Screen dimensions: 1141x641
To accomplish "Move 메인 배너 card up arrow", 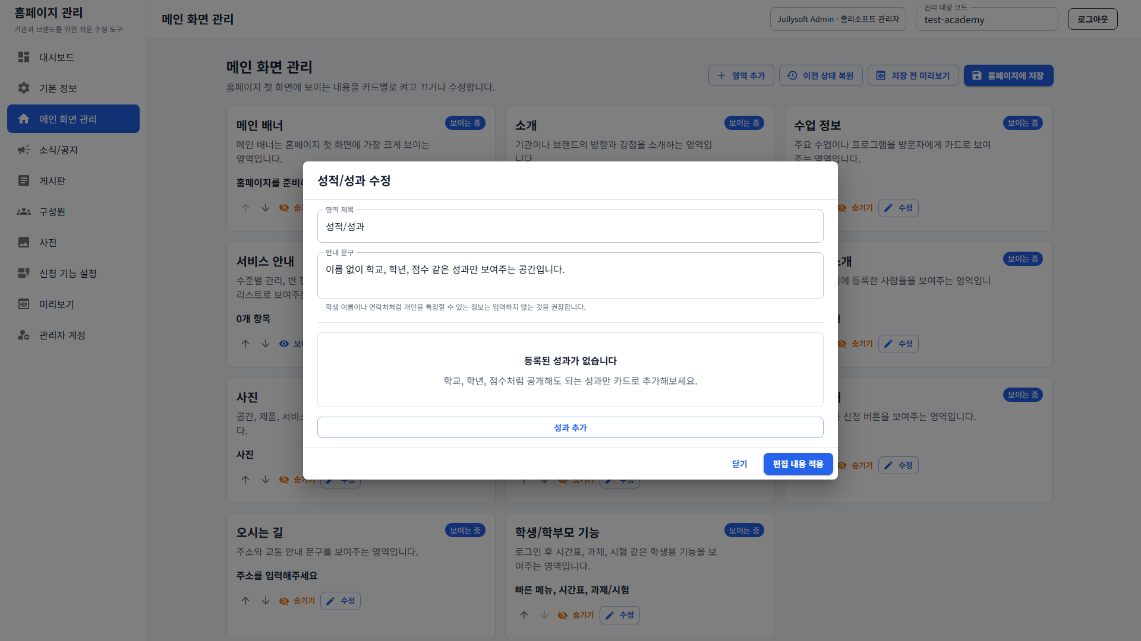I will [x=245, y=208].
